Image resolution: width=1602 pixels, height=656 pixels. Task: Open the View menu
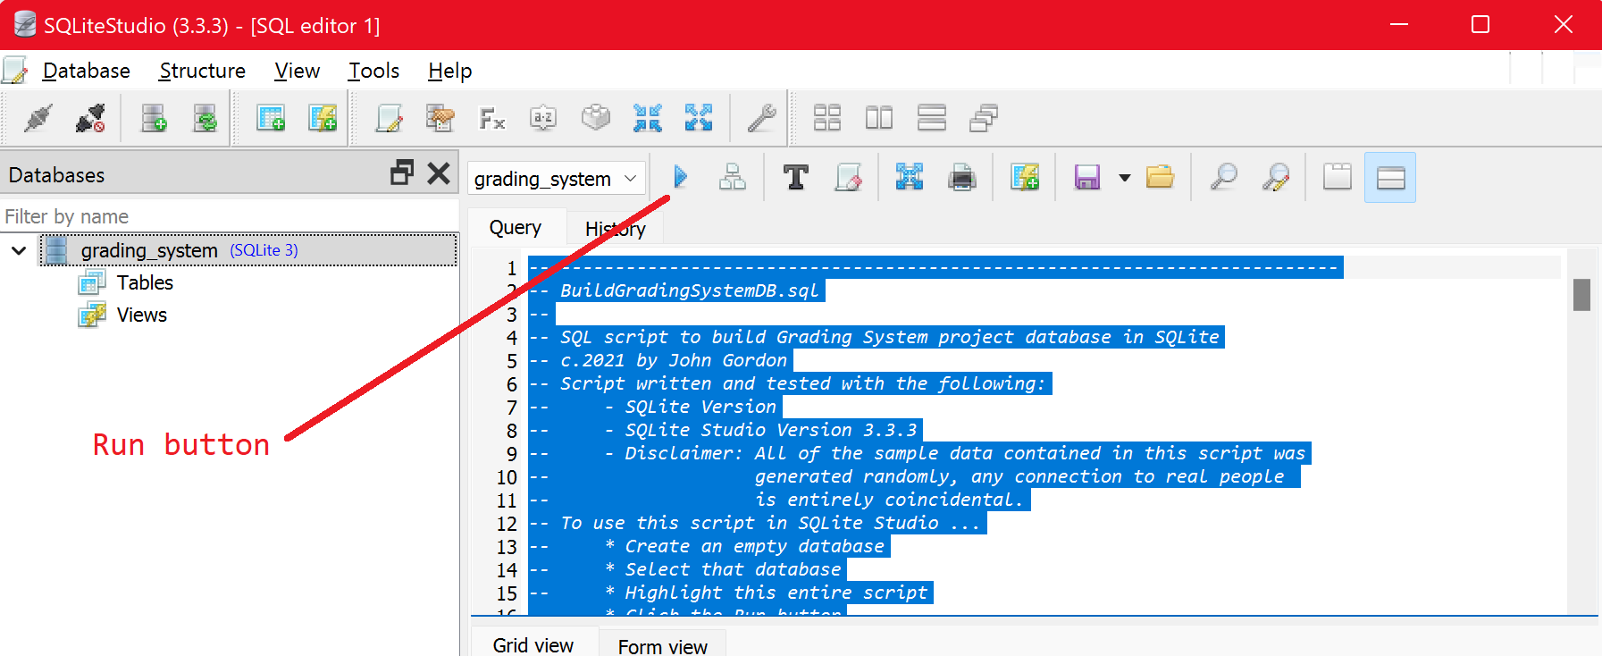pos(297,71)
